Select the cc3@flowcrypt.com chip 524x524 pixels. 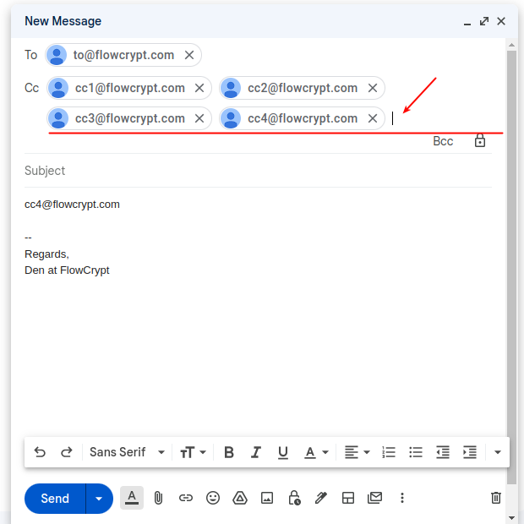(129, 118)
